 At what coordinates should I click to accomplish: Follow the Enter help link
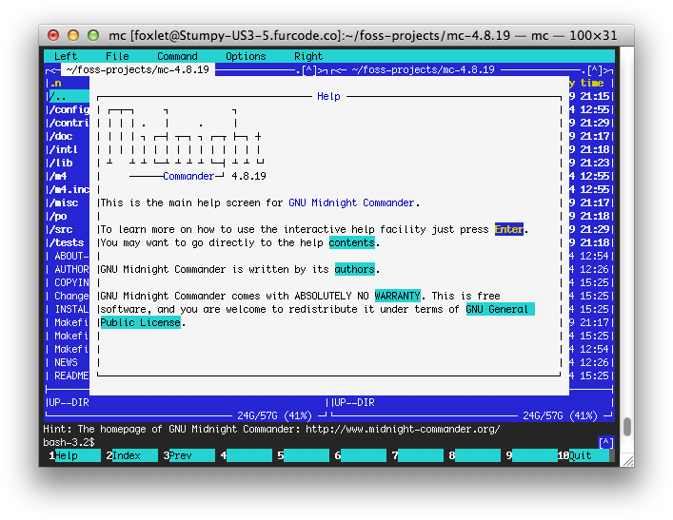[x=508, y=229]
